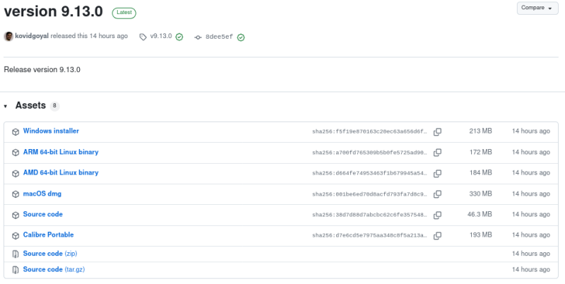Image resolution: width=565 pixels, height=284 pixels.
Task: Download the Windows installer
Action: point(51,131)
